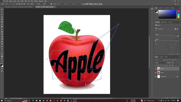Switch to the Channels tab
181x102 pixels.
point(161,57)
